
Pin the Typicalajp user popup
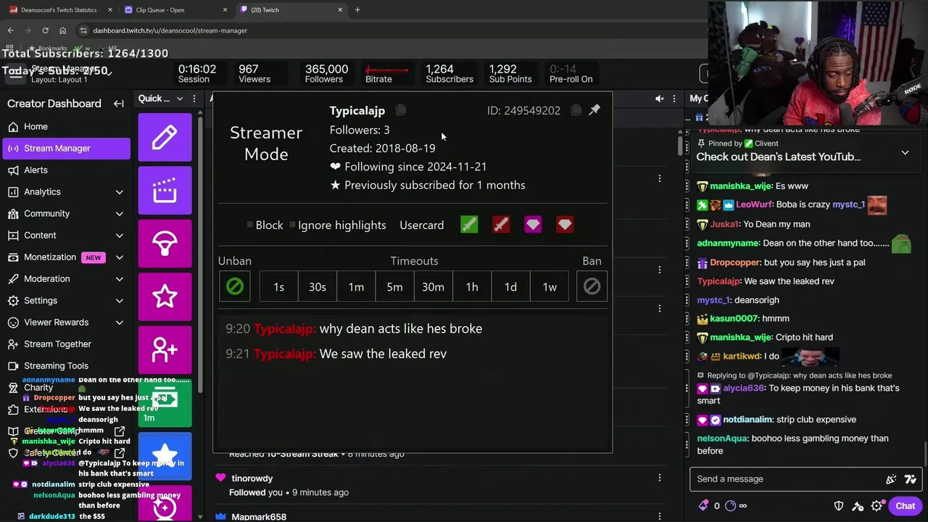pos(594,109)
